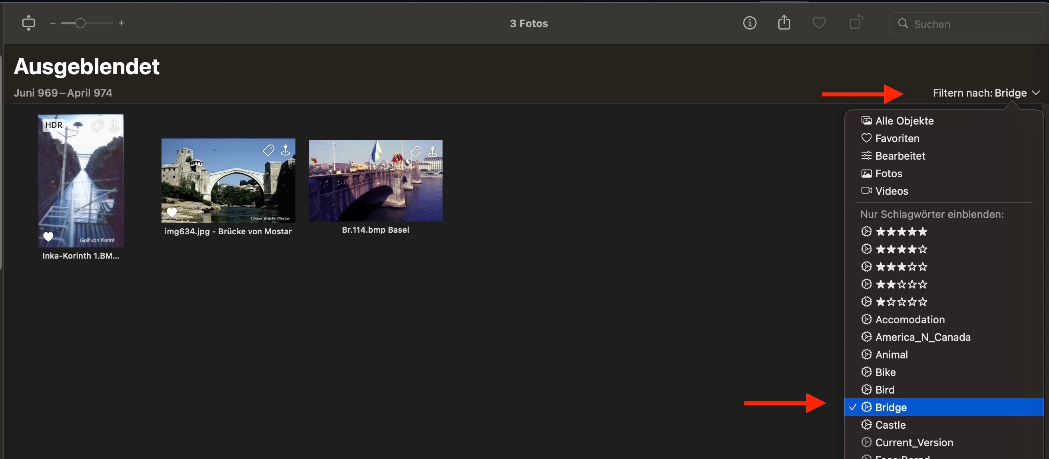
Task: Click the Rotate toolbar icon
Action: pyautogui.click(x=856, y=22)
